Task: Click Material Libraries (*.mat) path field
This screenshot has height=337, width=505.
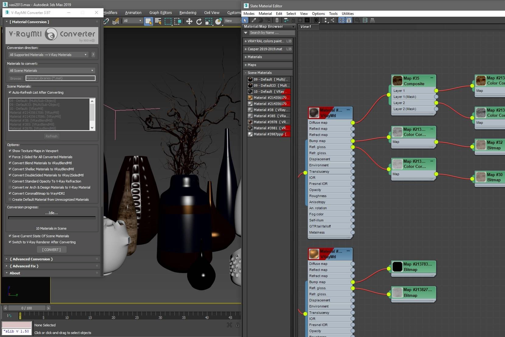Action: point(60,78)
